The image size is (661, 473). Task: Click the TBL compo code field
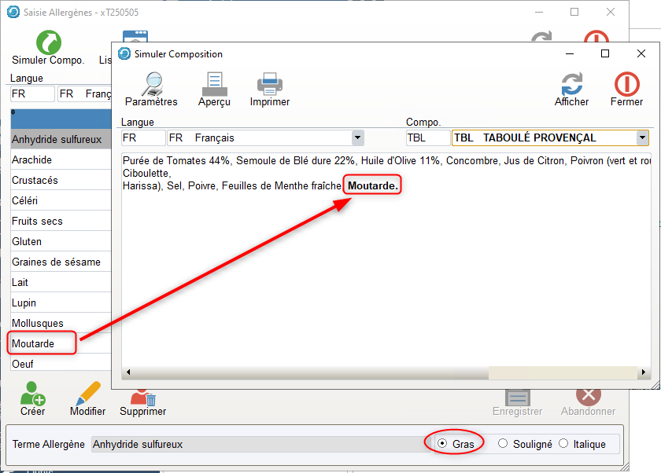(x=427, y=138)
